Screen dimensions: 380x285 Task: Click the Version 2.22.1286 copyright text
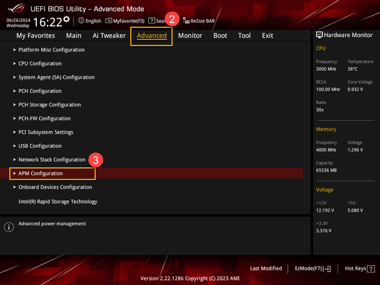click(x=190, y=278)
